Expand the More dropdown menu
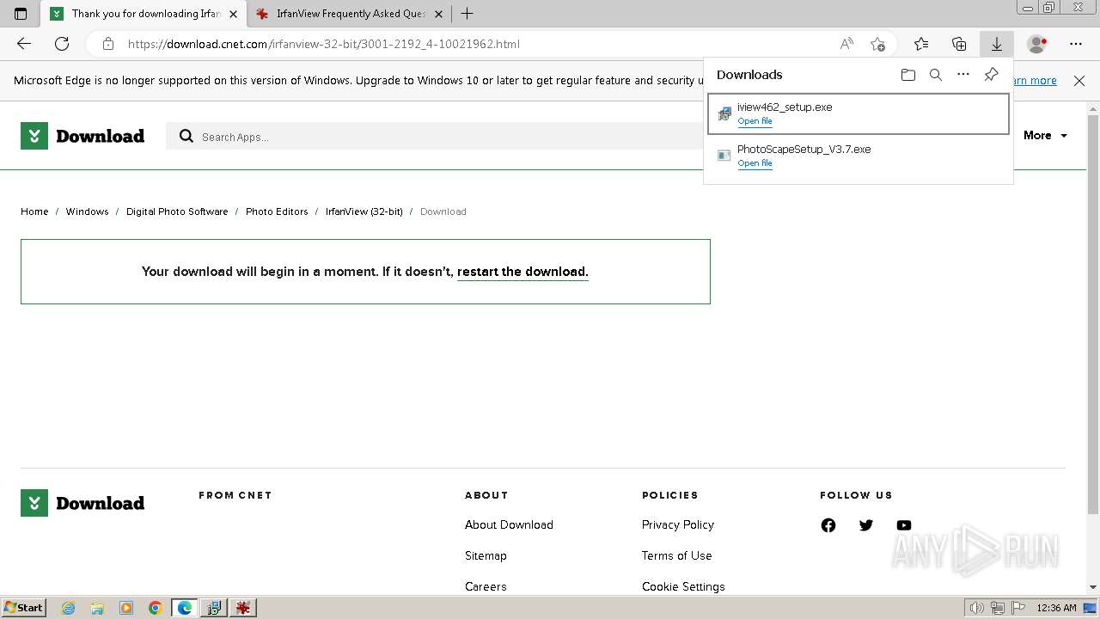The width and height of the screenshot is (1100, 619). [x=1045, y=136]
